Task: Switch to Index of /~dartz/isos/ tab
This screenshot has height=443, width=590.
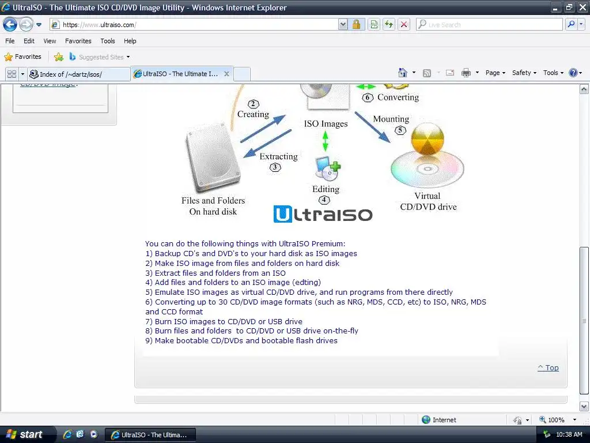Action: [x=79, y=74]
